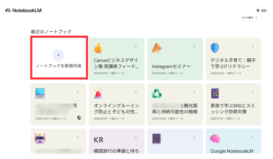Open the three-dot menu on デジタル子育て card
The width and height of the screenshot is (273, 159).
252,46
